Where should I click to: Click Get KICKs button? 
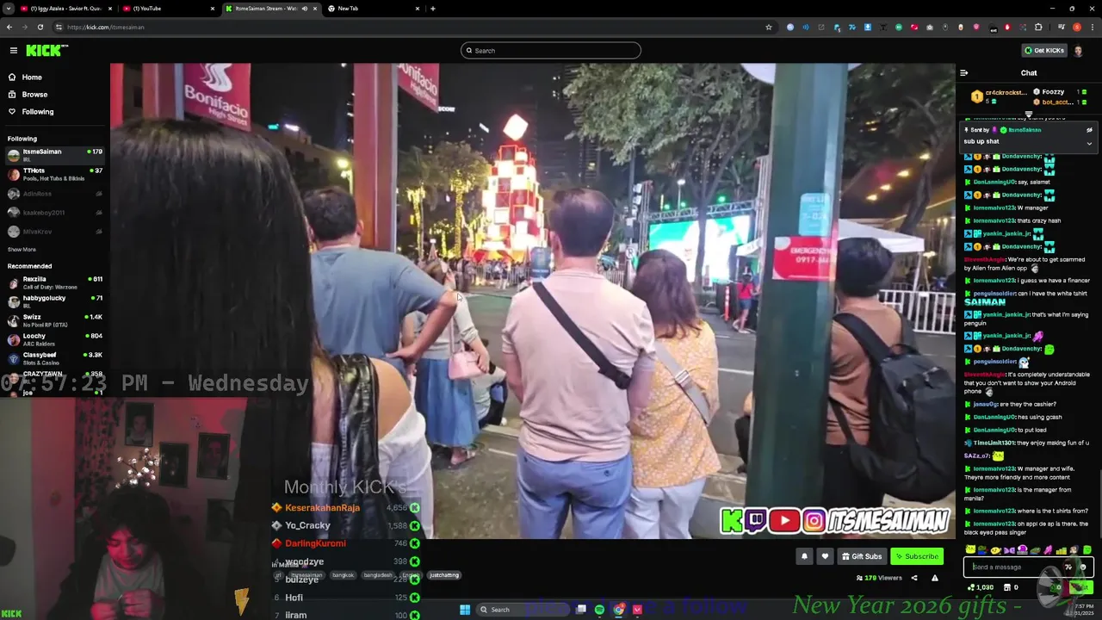[1044, 51]
